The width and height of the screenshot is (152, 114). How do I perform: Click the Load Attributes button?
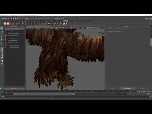[128, 88]
